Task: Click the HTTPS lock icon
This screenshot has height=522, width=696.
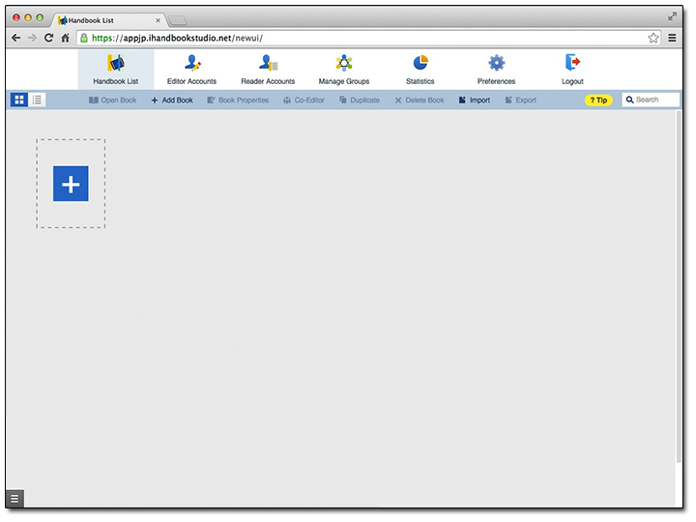Action: point(84,38)
